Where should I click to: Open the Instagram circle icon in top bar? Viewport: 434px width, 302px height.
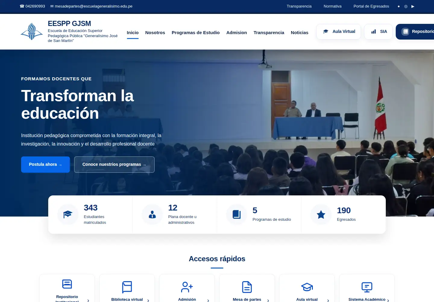tap(406, 6)
